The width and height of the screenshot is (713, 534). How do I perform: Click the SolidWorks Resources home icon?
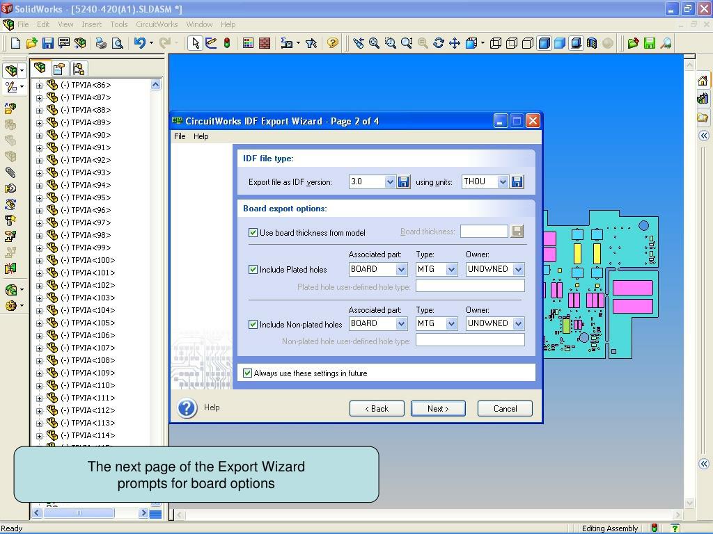[703, 81]
